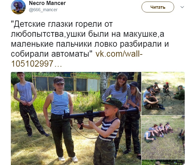Click the Necro Mancer display name

click(x=47, y=3)
